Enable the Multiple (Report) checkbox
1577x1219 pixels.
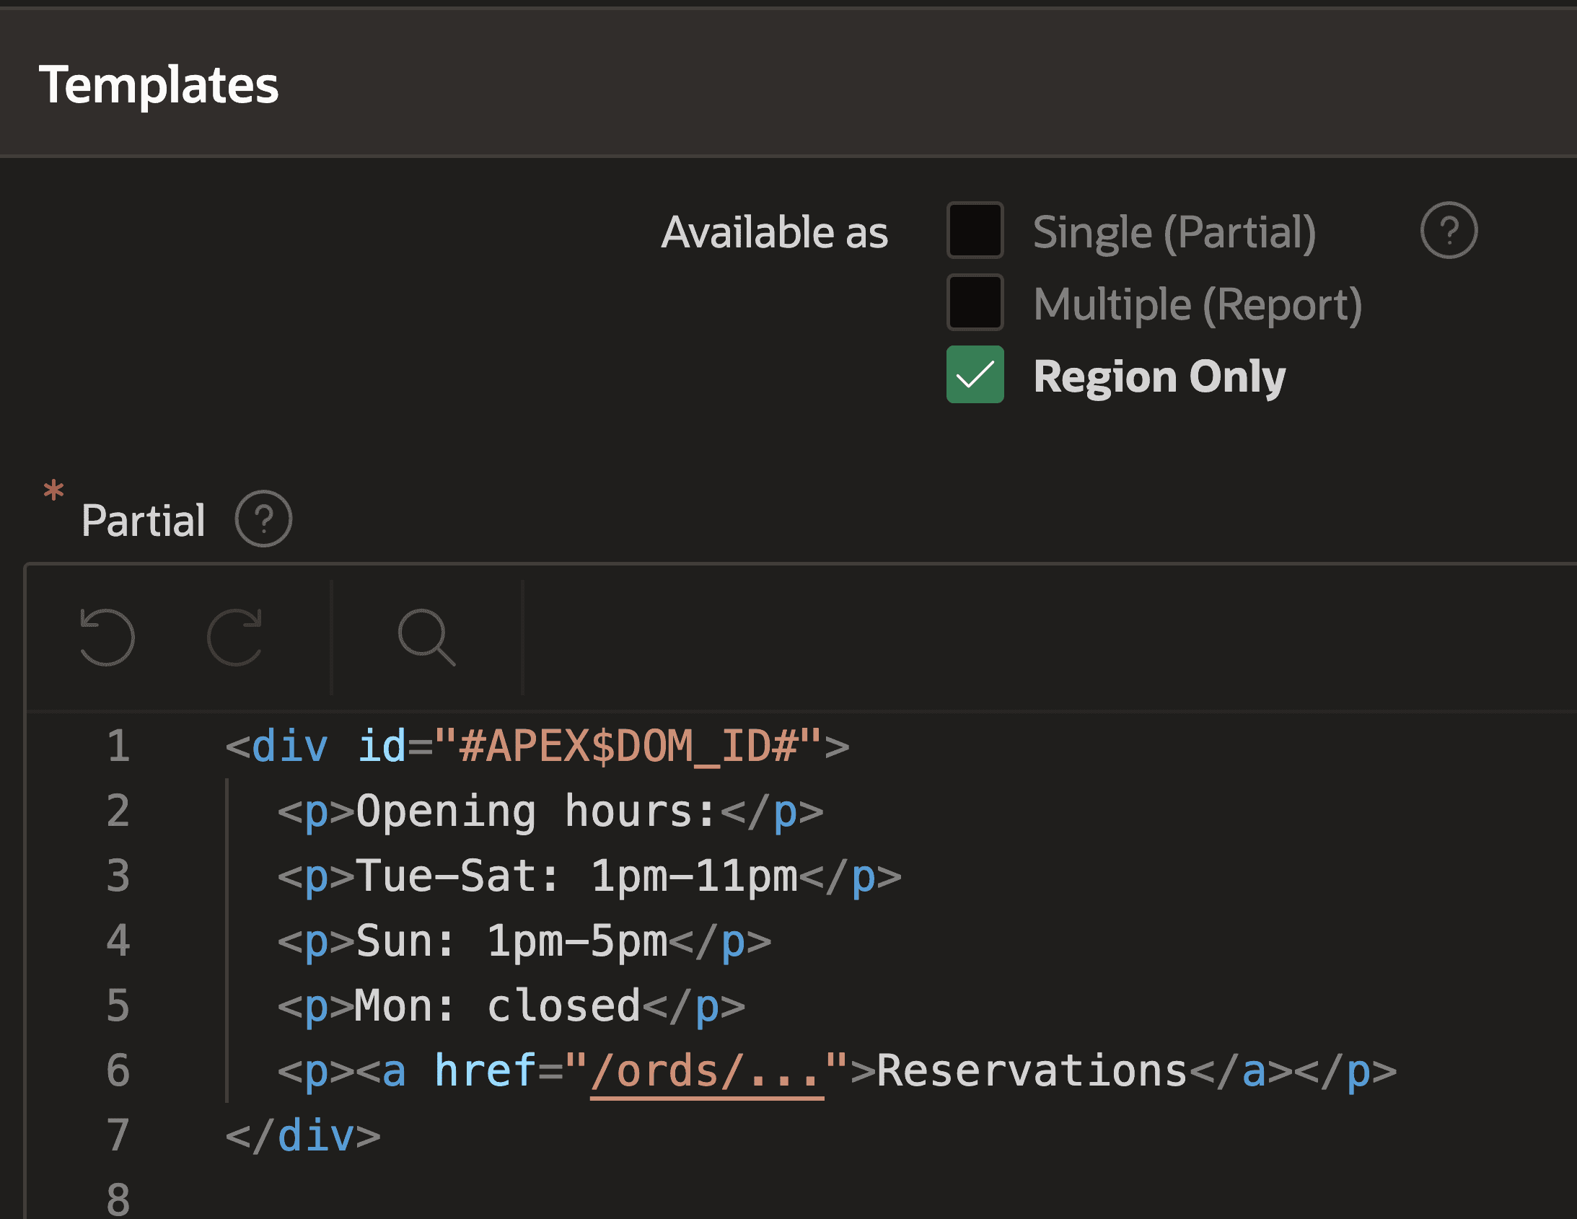(x=975, y=303)
